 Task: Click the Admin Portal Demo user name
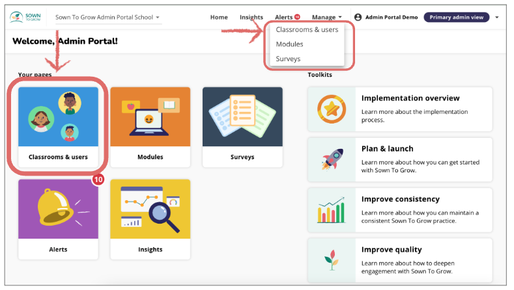click(392, 18)
